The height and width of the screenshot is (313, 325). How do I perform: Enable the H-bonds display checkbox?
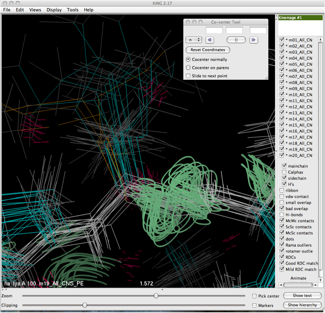[282, 215]
